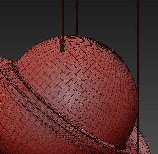158x154 pixels.
Task: Click the large wireframe dome's highlighted center
Action: 71,96
